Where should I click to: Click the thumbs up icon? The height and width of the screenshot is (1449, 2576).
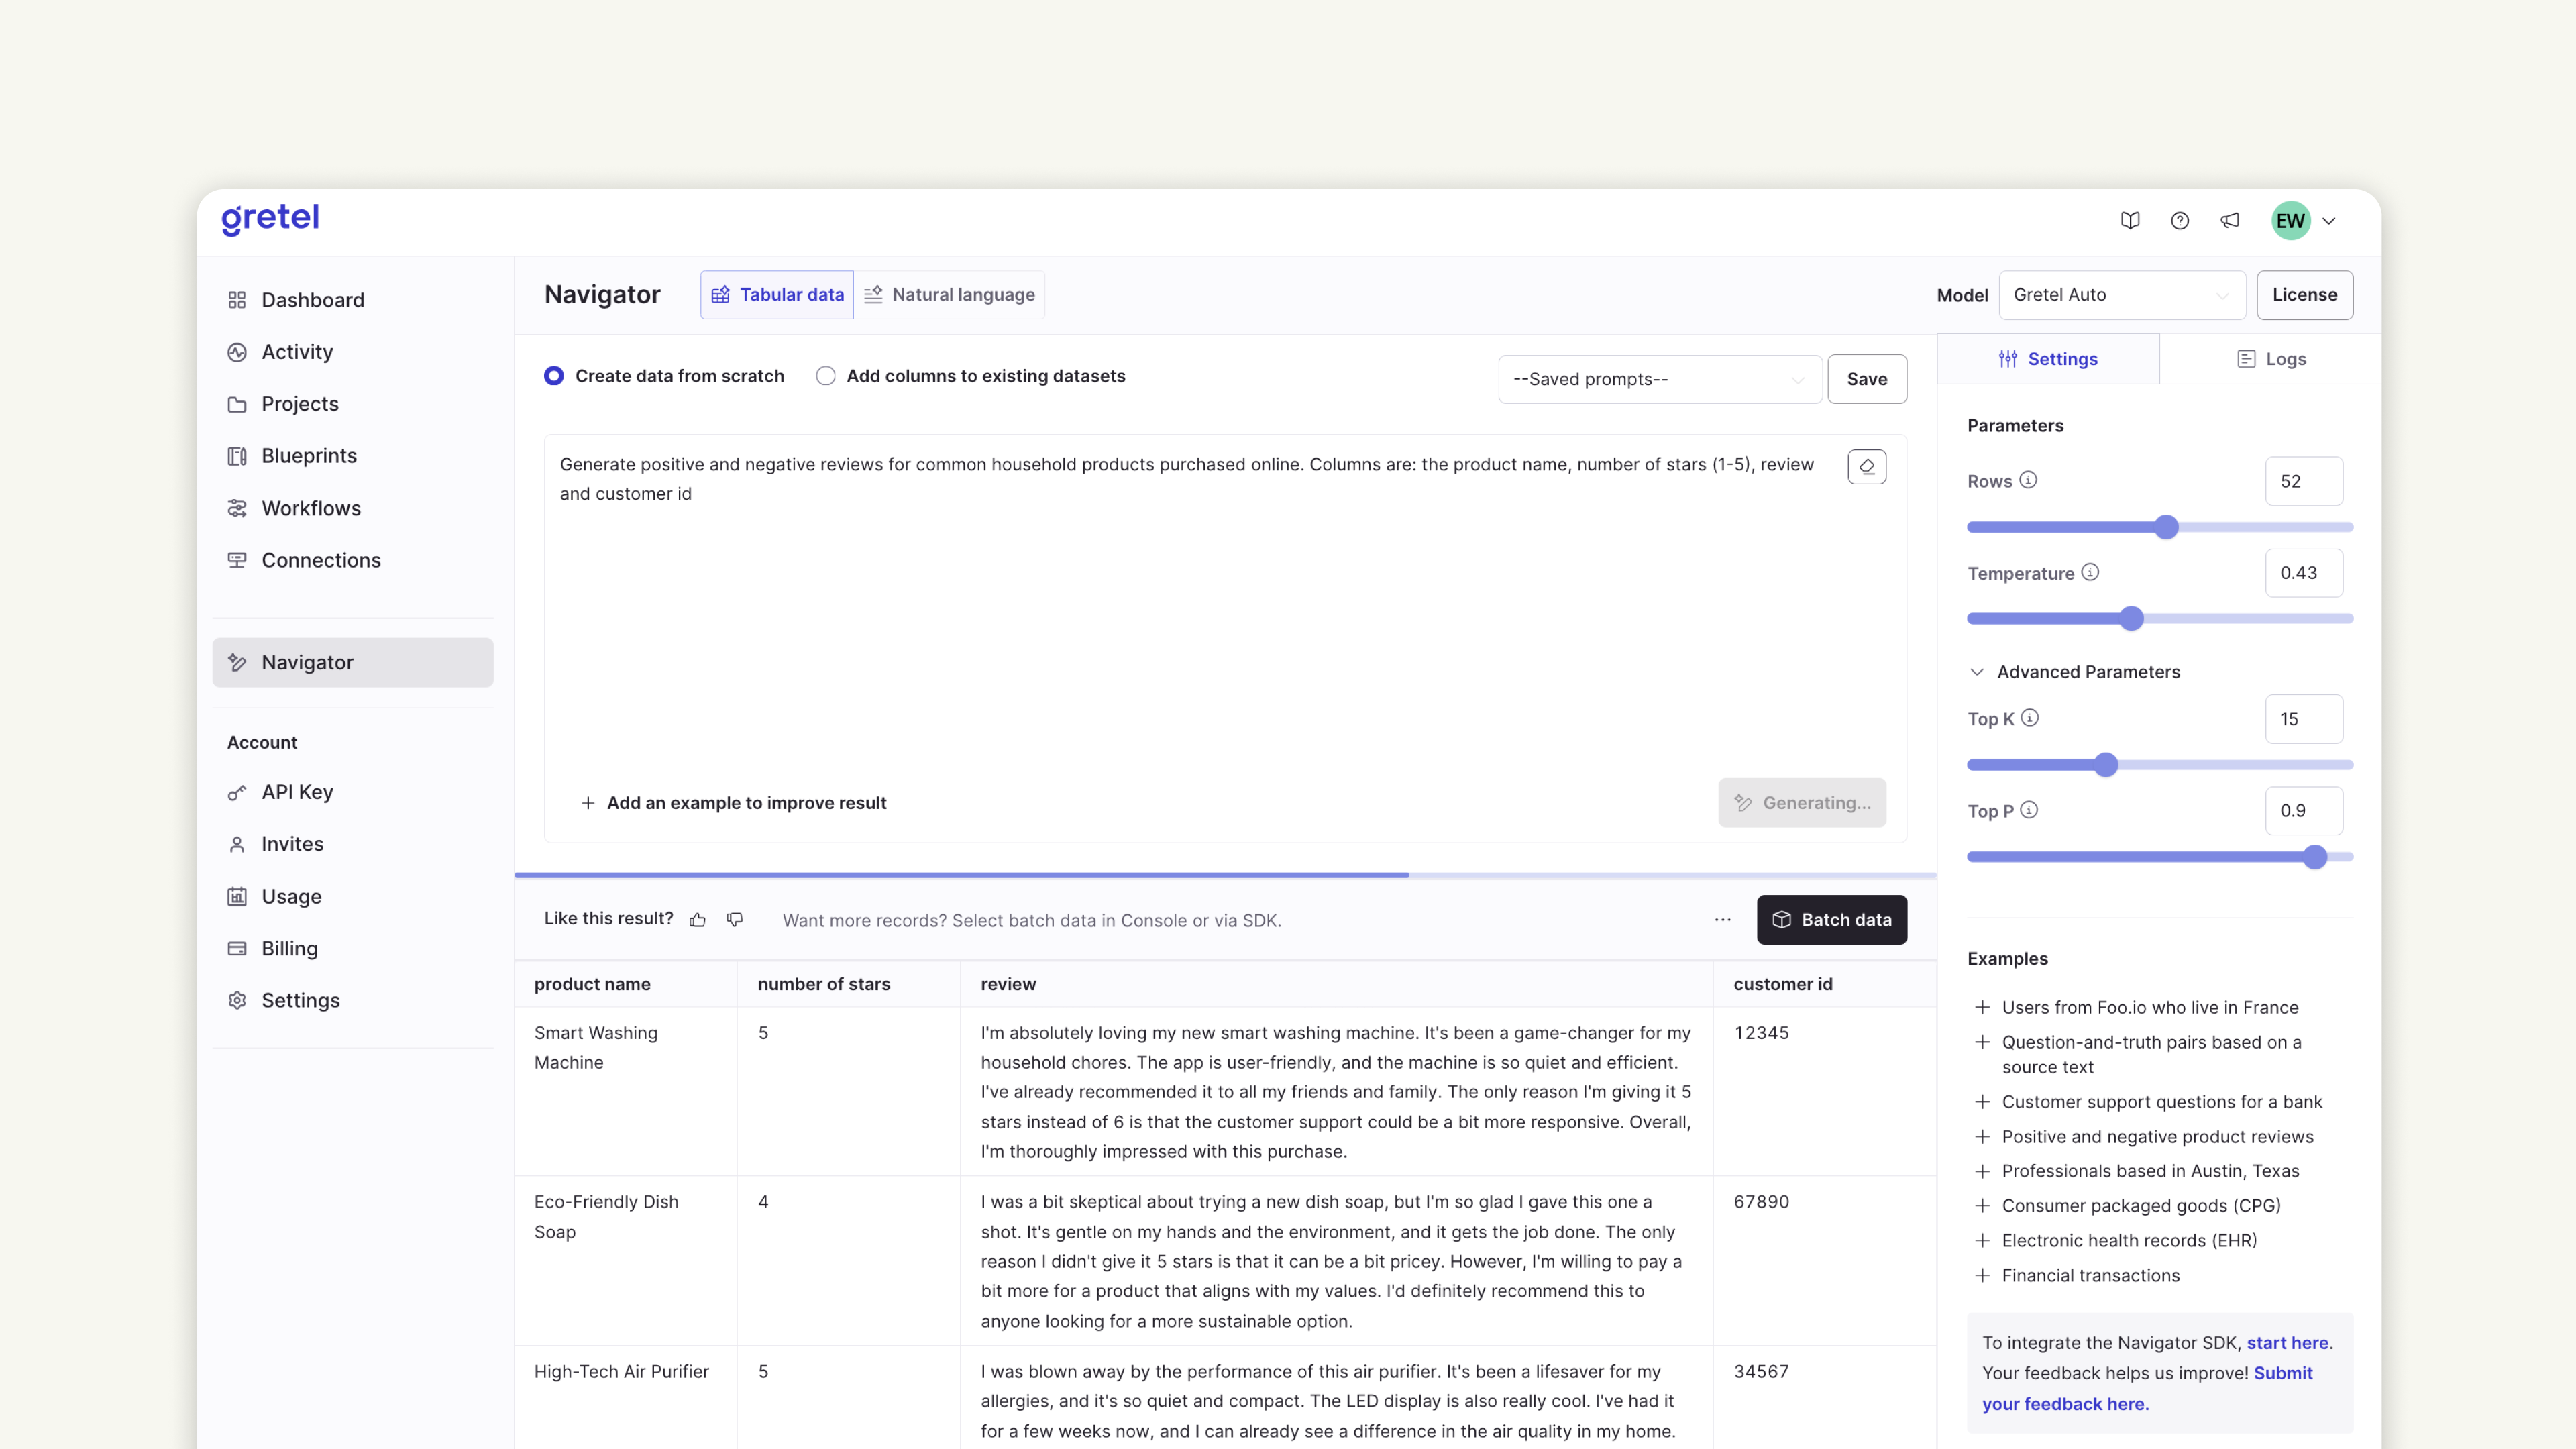(697, 920)
